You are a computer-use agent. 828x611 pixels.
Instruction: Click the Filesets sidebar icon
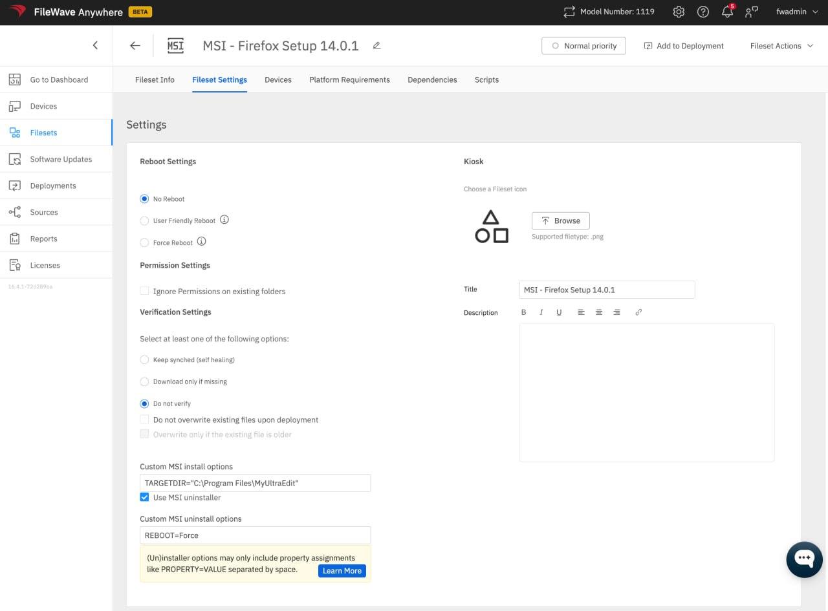(x=15, y=133)
